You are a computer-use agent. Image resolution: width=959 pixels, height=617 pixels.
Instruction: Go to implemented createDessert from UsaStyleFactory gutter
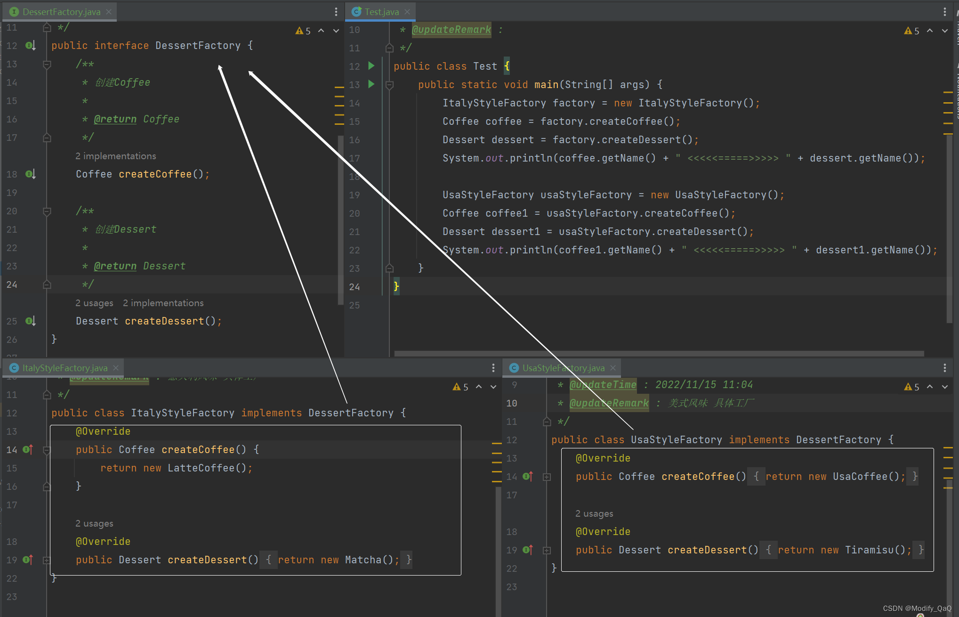pyautogui.click(x=528, y=550)
